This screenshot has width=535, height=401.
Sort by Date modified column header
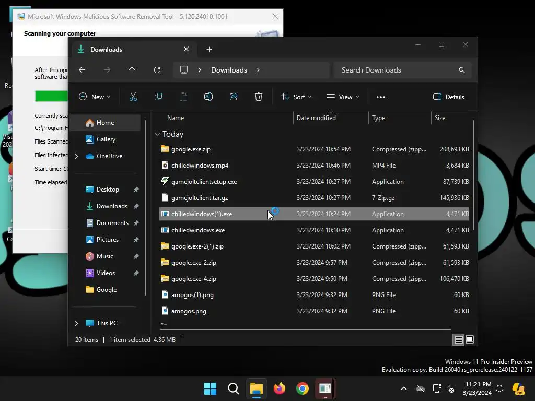pyautogui.click(x=316, y=118)
